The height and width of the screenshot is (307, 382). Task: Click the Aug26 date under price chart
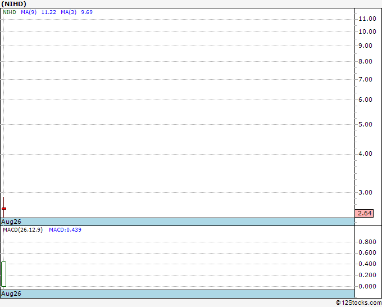click(x=11, y=222)
